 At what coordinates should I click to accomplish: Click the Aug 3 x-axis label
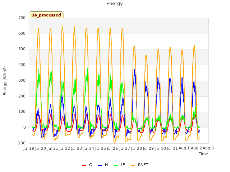click(208, 148)
